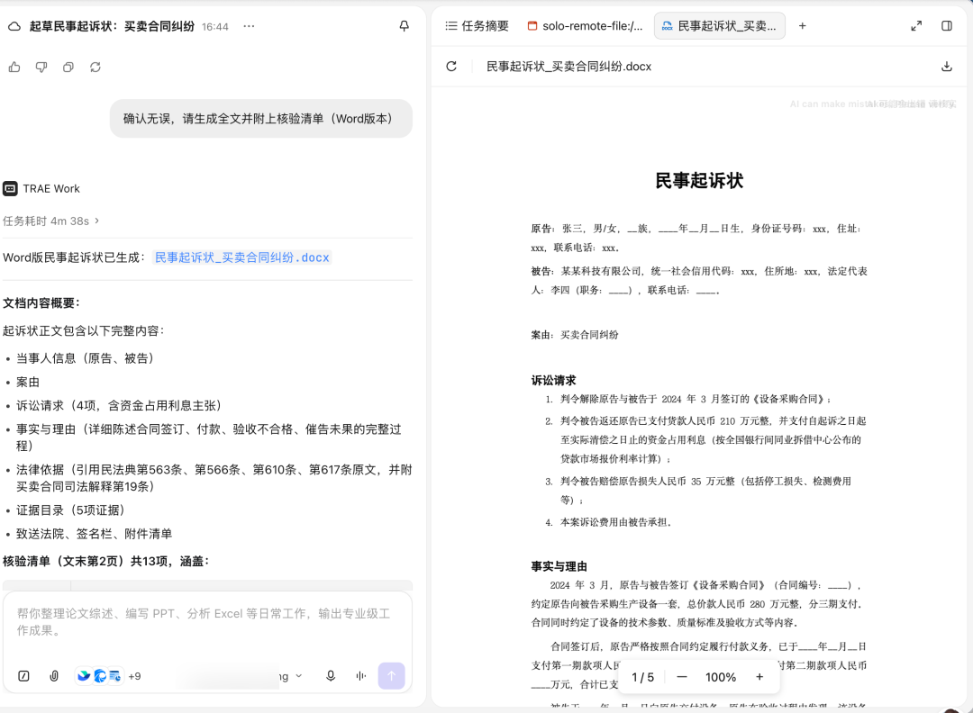Screen dimensions: 973x713
Task: Click the chat title 起草民事起诉状
Action: coord(112,26)
